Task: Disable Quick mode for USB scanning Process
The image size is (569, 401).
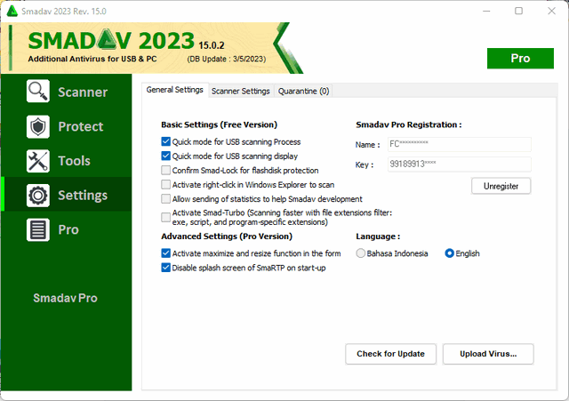Action: pos(166,141)
